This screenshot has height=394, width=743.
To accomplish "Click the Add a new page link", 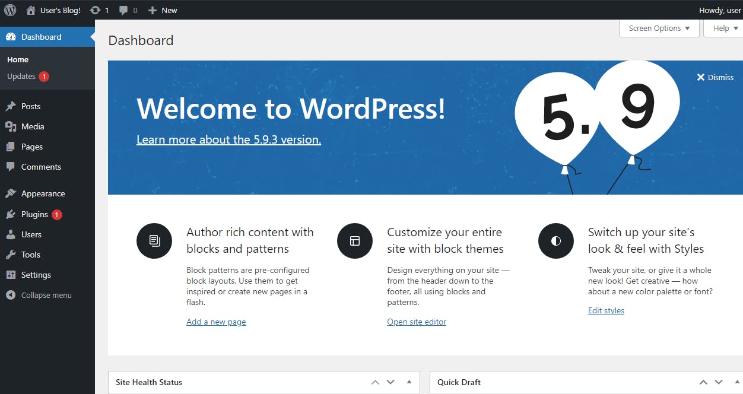I will click(216, 322).
